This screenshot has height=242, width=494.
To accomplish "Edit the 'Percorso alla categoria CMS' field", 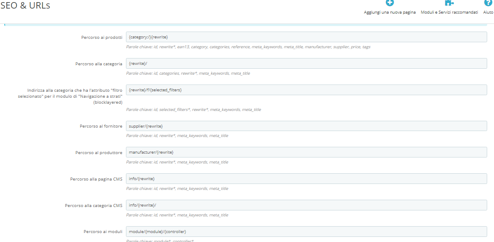I will 307,205.
